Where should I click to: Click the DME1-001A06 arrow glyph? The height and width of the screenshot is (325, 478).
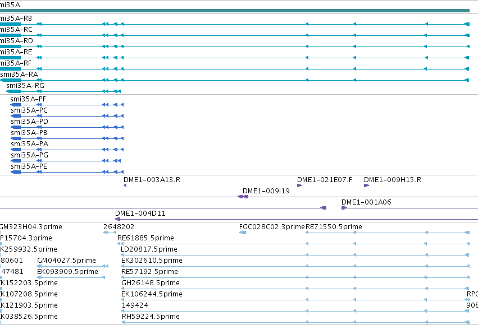(344, 208)
